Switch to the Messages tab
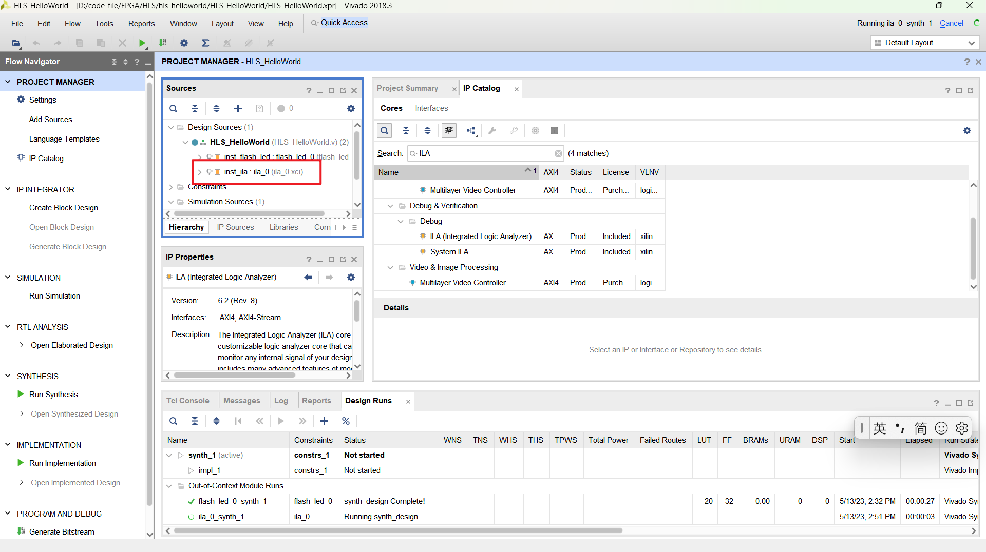Viewport: 986px width, 552px height. 242,401
